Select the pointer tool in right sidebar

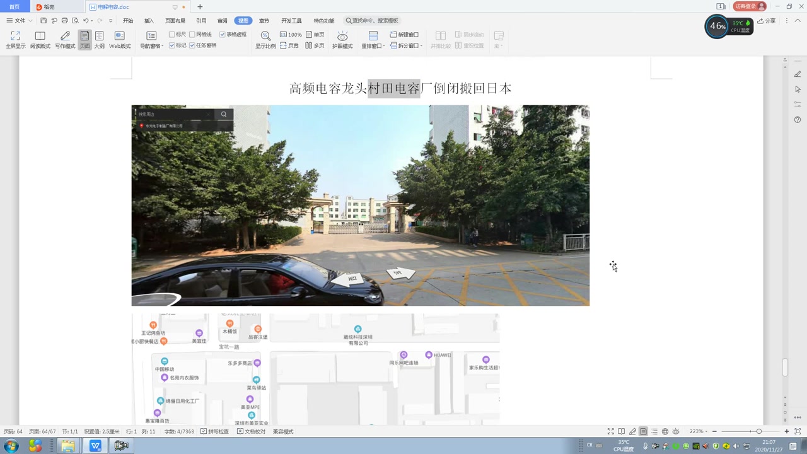[x=798, y=90]
